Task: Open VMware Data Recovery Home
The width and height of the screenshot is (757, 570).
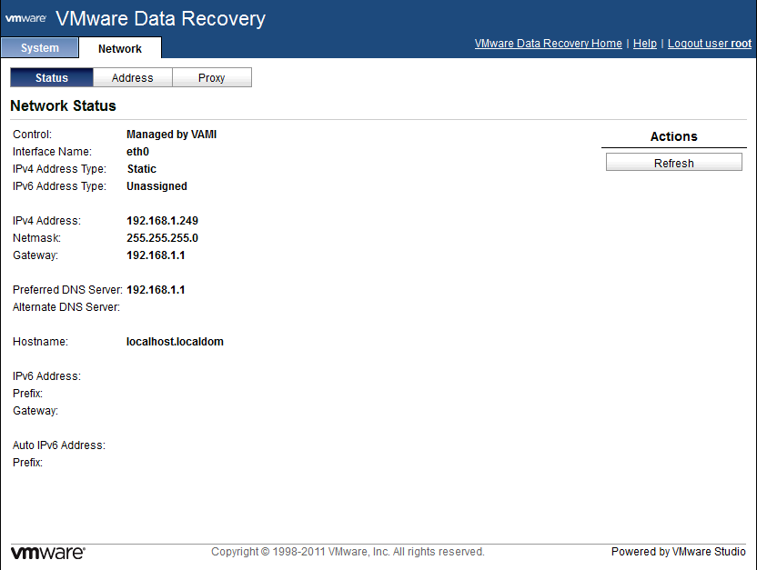Action: pyautogui.click(x=548, y=43)
